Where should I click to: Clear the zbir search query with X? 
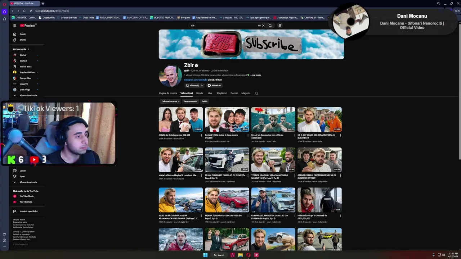click(263, 26)
